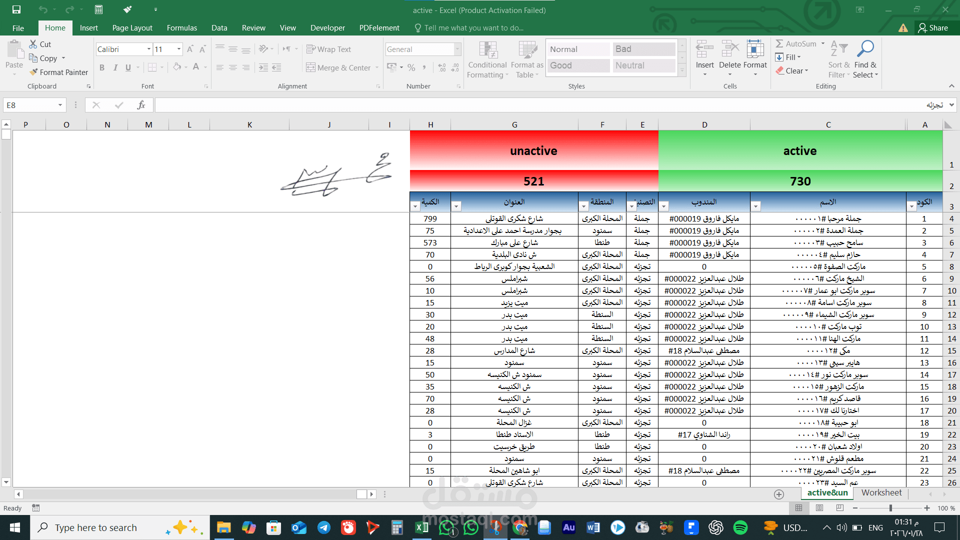Expand the Number Format dropdown showing General
Viewport: 960px width, 540px height.
point(457,49)
